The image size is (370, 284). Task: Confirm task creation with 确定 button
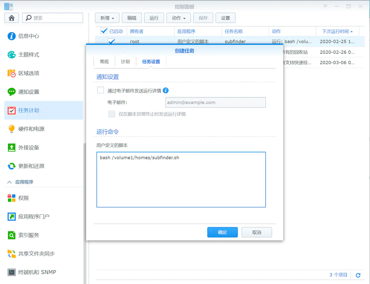point(222,232)
